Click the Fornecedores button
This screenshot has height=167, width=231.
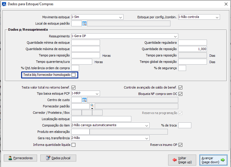point(21,158)
